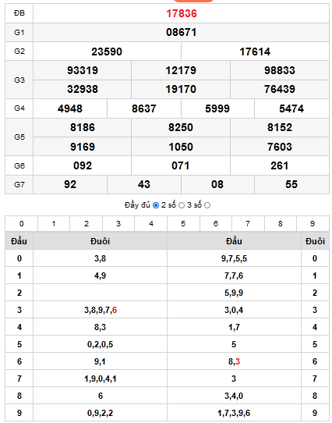Click the G1 row label
Image resolution: width=332 pixels, height=423 pixels.
click(19, 32)
